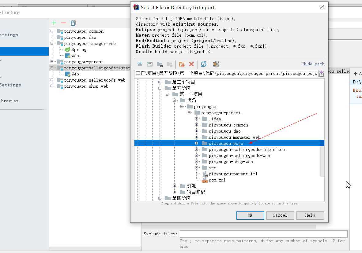Click the Project directory toolbar icon

point(160,64)
